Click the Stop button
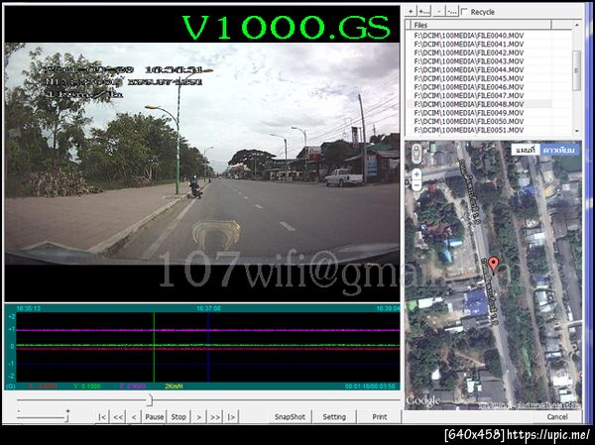595x445 pixels. [178, 417]
